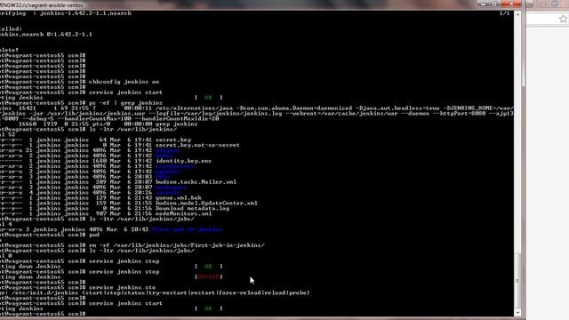Maximize the browser window behind the terminal
The height and width of the screenshot is (320, 569).
(x=555, y=4)
